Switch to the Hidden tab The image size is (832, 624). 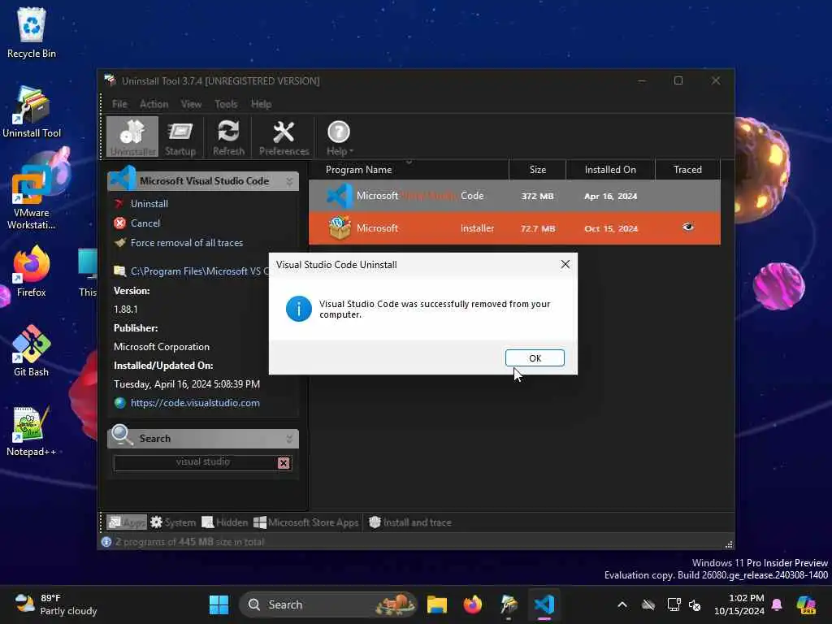pyautogui.click(x=225, y=522)
